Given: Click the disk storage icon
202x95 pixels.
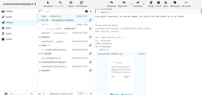Looking at the screenshot, I should point(6,94).
